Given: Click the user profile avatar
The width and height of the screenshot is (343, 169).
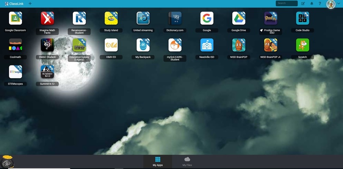Looking at the screenshot, I should 331,4.
